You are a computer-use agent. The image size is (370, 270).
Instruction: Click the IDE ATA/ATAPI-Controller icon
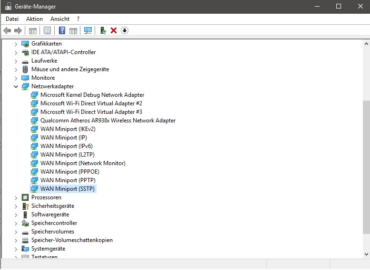tap(25, 53)
